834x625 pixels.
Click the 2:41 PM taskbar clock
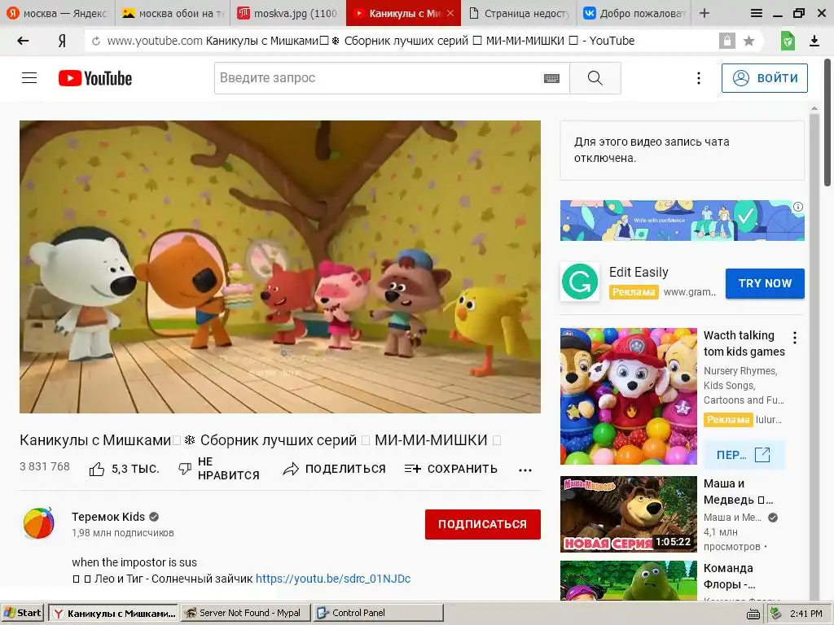pyautogui.click(x=805, y=614)
